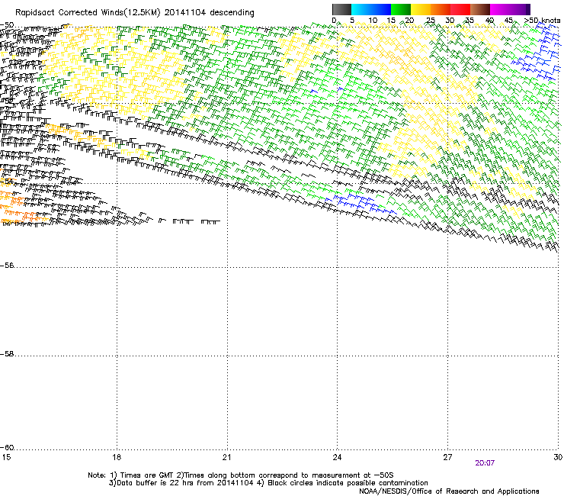The width and height of the screenshot is (564, 496).
Task: Click the 'Data buffer is 22 hrs' note line
Action: [268, 483]
